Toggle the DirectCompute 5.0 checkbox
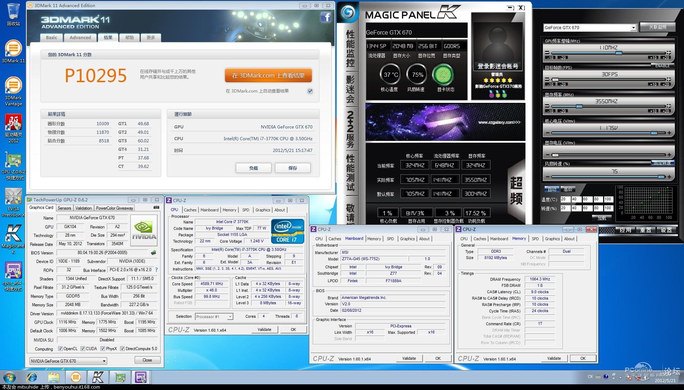 coord(122,349)
